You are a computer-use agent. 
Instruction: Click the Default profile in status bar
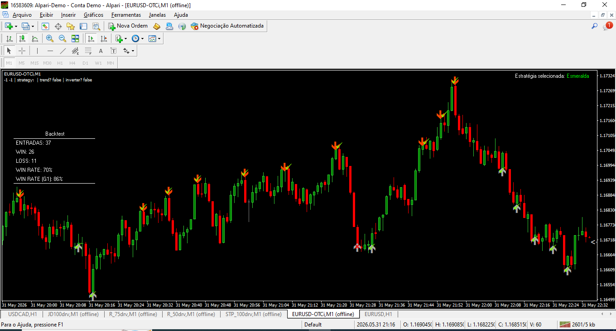click(x=313, y=325)
